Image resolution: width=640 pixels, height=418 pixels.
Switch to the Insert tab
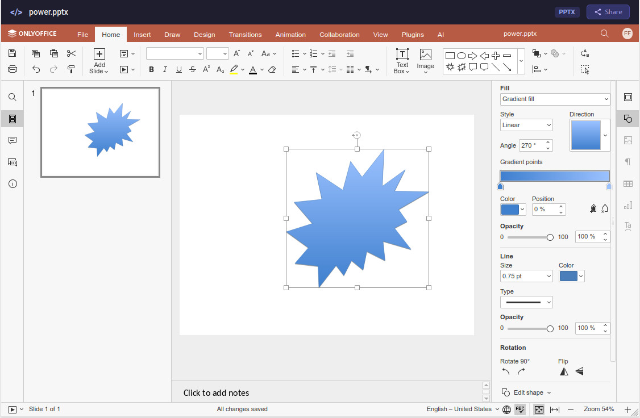click(142, 34)
